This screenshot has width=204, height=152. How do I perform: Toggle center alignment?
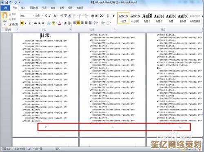(x=78, y=23)
